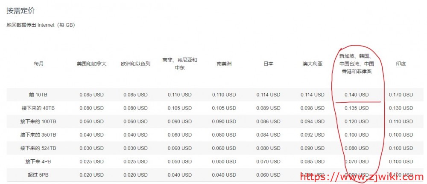This screenshot has width=427, height=184.
Task: Select the 南美洲 column header
Action: pyautogui.click(x=224, y=64)
